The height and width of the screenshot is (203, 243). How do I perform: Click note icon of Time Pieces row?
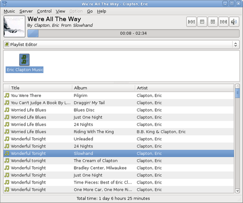(7, 182)
